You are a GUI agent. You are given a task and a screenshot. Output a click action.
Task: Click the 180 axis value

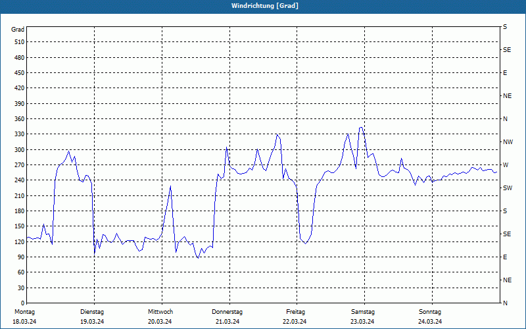point(20,211)
